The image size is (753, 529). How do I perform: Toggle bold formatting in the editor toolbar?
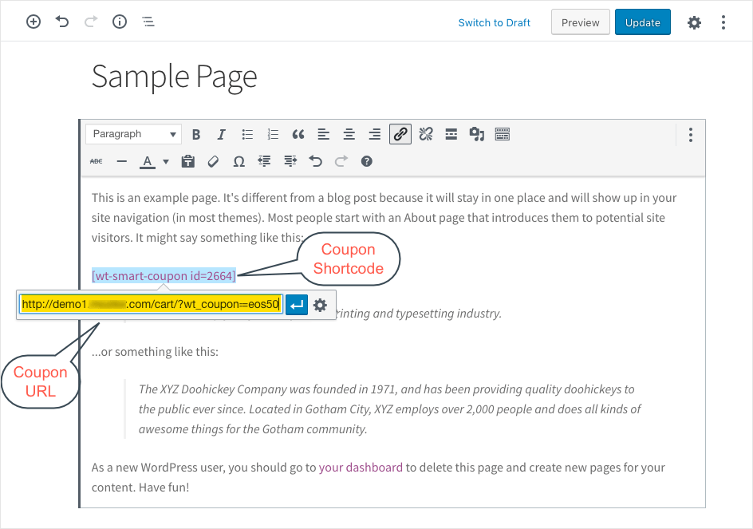click(196, 134)
